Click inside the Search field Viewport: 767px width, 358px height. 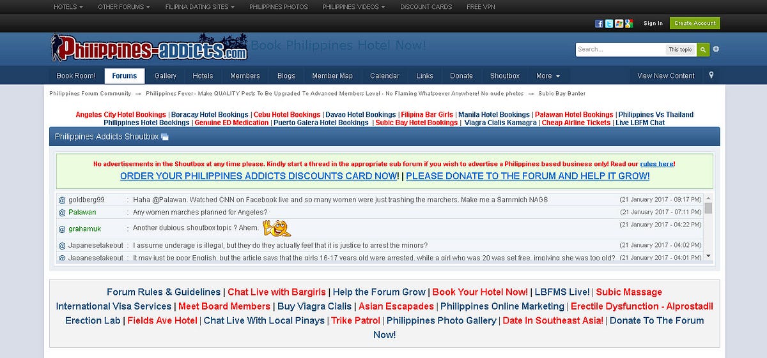click(x=620, y=49)
